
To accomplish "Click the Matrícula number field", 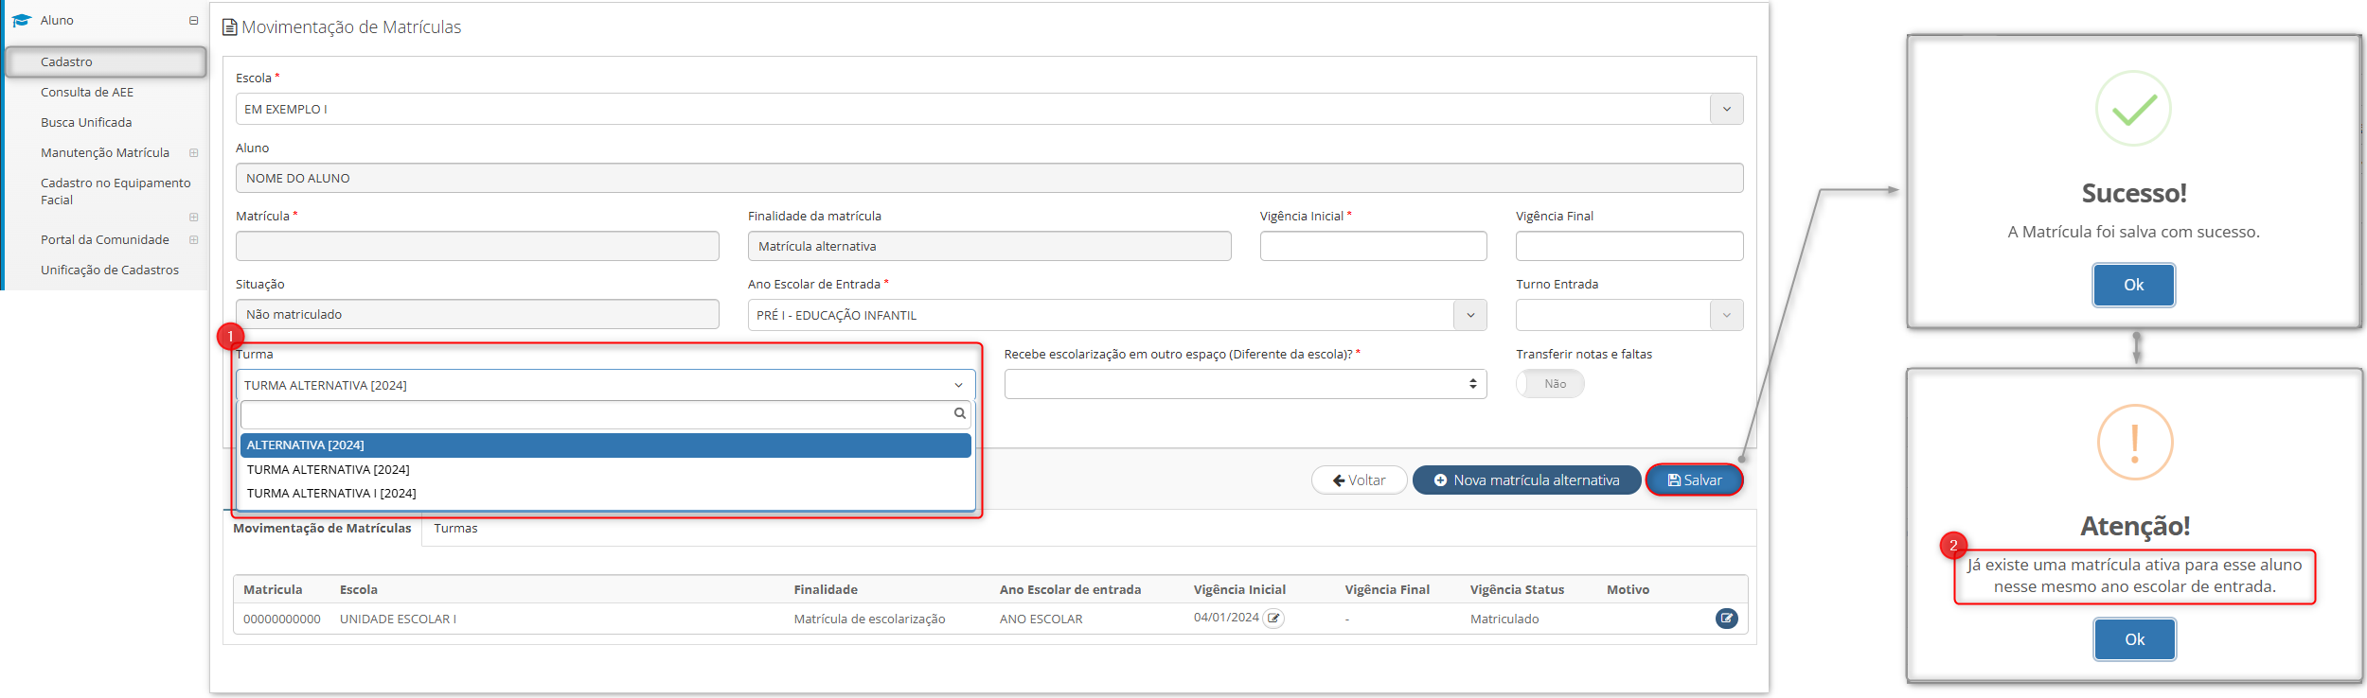I will point(477,246).
